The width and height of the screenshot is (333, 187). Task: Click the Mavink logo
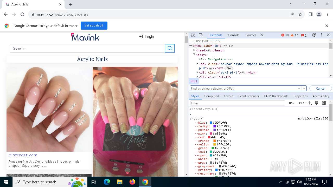(x=85, y=37)
